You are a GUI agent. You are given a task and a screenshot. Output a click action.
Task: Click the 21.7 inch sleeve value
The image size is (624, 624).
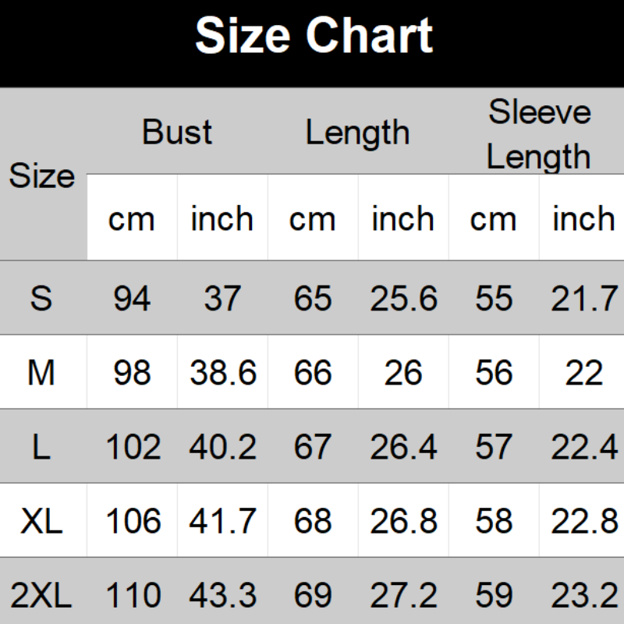(583, 299)
